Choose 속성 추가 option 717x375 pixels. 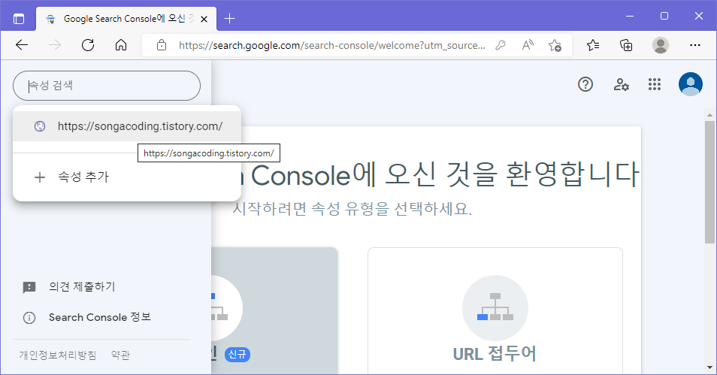(127, 177)
